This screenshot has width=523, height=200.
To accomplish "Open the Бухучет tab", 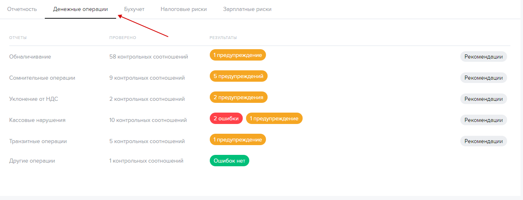I will 134,9.
